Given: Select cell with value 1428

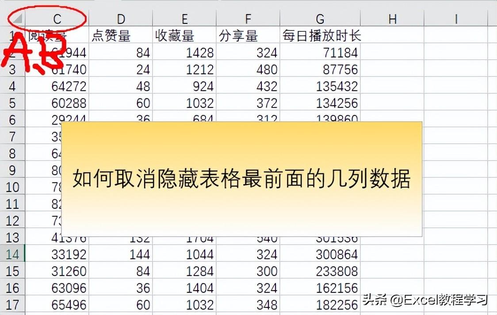Looking at the screenshot, I should click(184, 52).
